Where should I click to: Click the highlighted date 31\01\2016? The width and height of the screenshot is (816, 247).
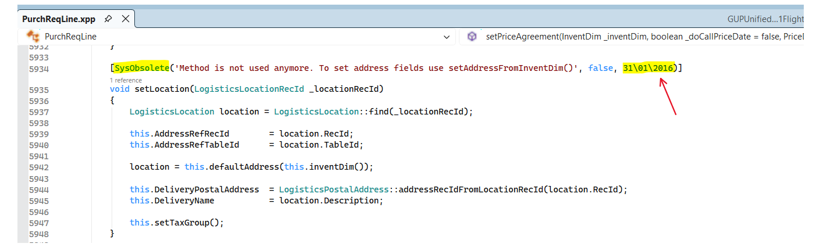pos(648,68)
